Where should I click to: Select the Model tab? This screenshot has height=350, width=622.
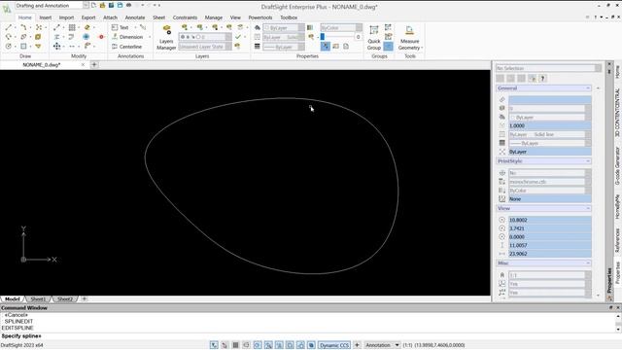pos(13,298)
